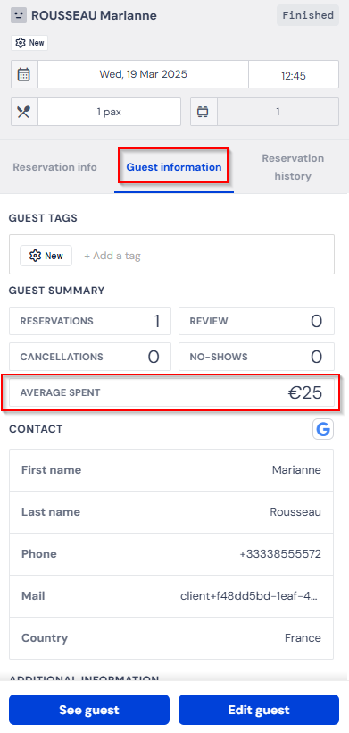Click the Mail row in Contact
The image size is (349, 733).
[171, 596]
